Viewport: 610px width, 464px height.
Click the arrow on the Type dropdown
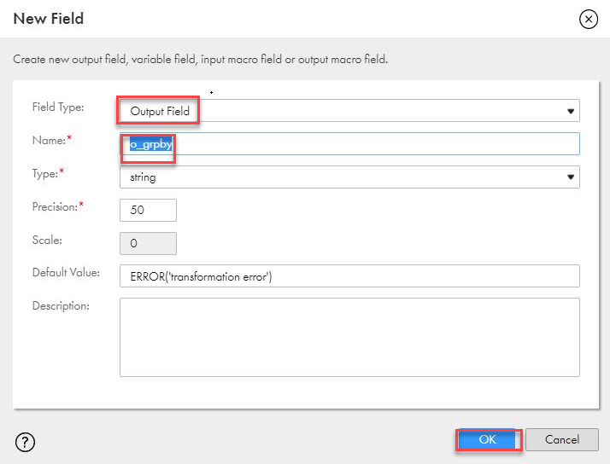[x=570, y=177]
